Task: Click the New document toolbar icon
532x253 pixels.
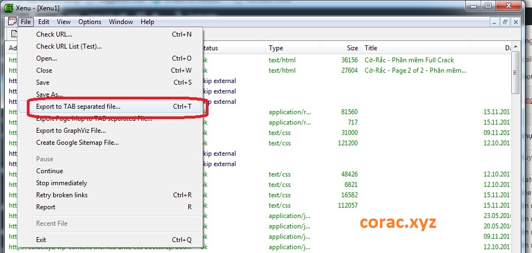Action: click(14, 33)
